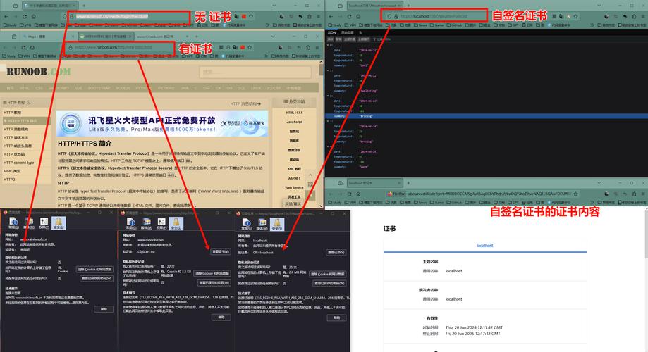
Task: Click 全部折叠 in the JSON viewer
Action: coord(350,39)
